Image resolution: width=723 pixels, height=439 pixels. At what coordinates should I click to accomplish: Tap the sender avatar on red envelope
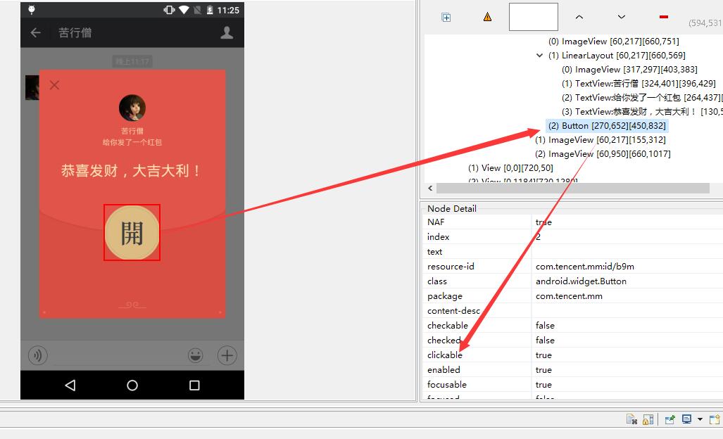point(132,108)
